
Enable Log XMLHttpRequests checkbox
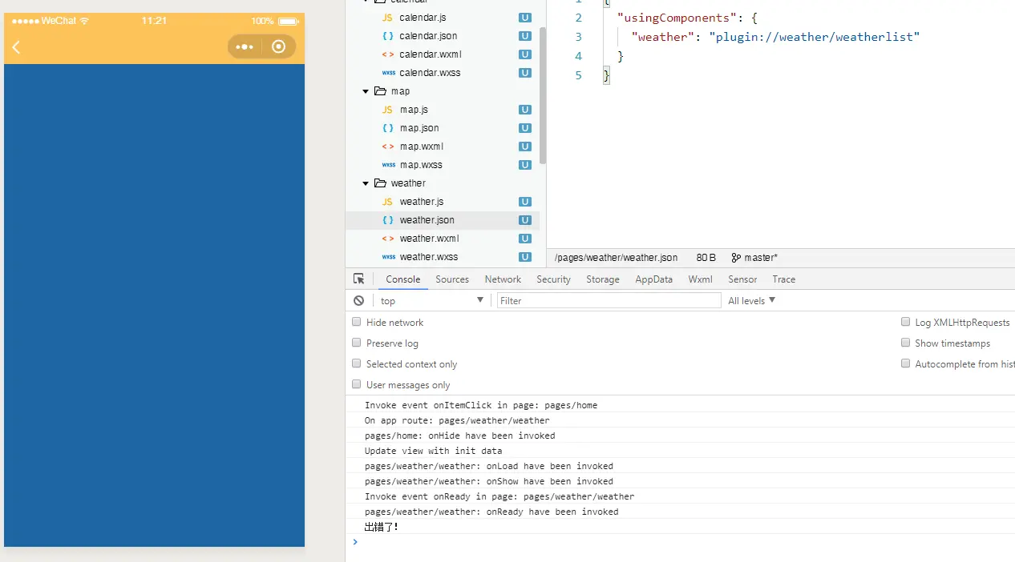click(x=905, y=322)
